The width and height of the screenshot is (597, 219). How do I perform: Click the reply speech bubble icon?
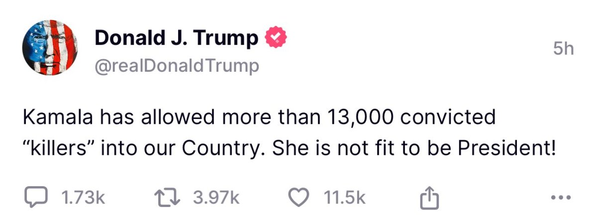pos(35,198)
